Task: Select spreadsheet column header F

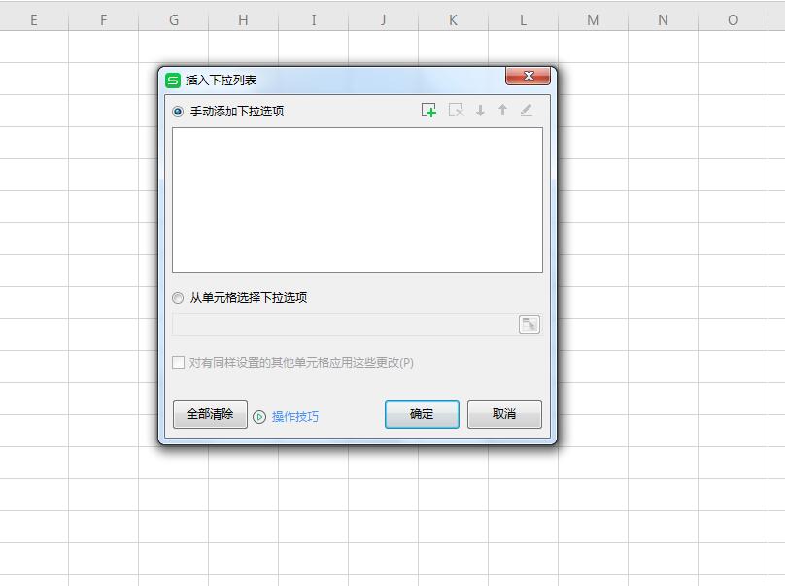Action: [104, 18]
